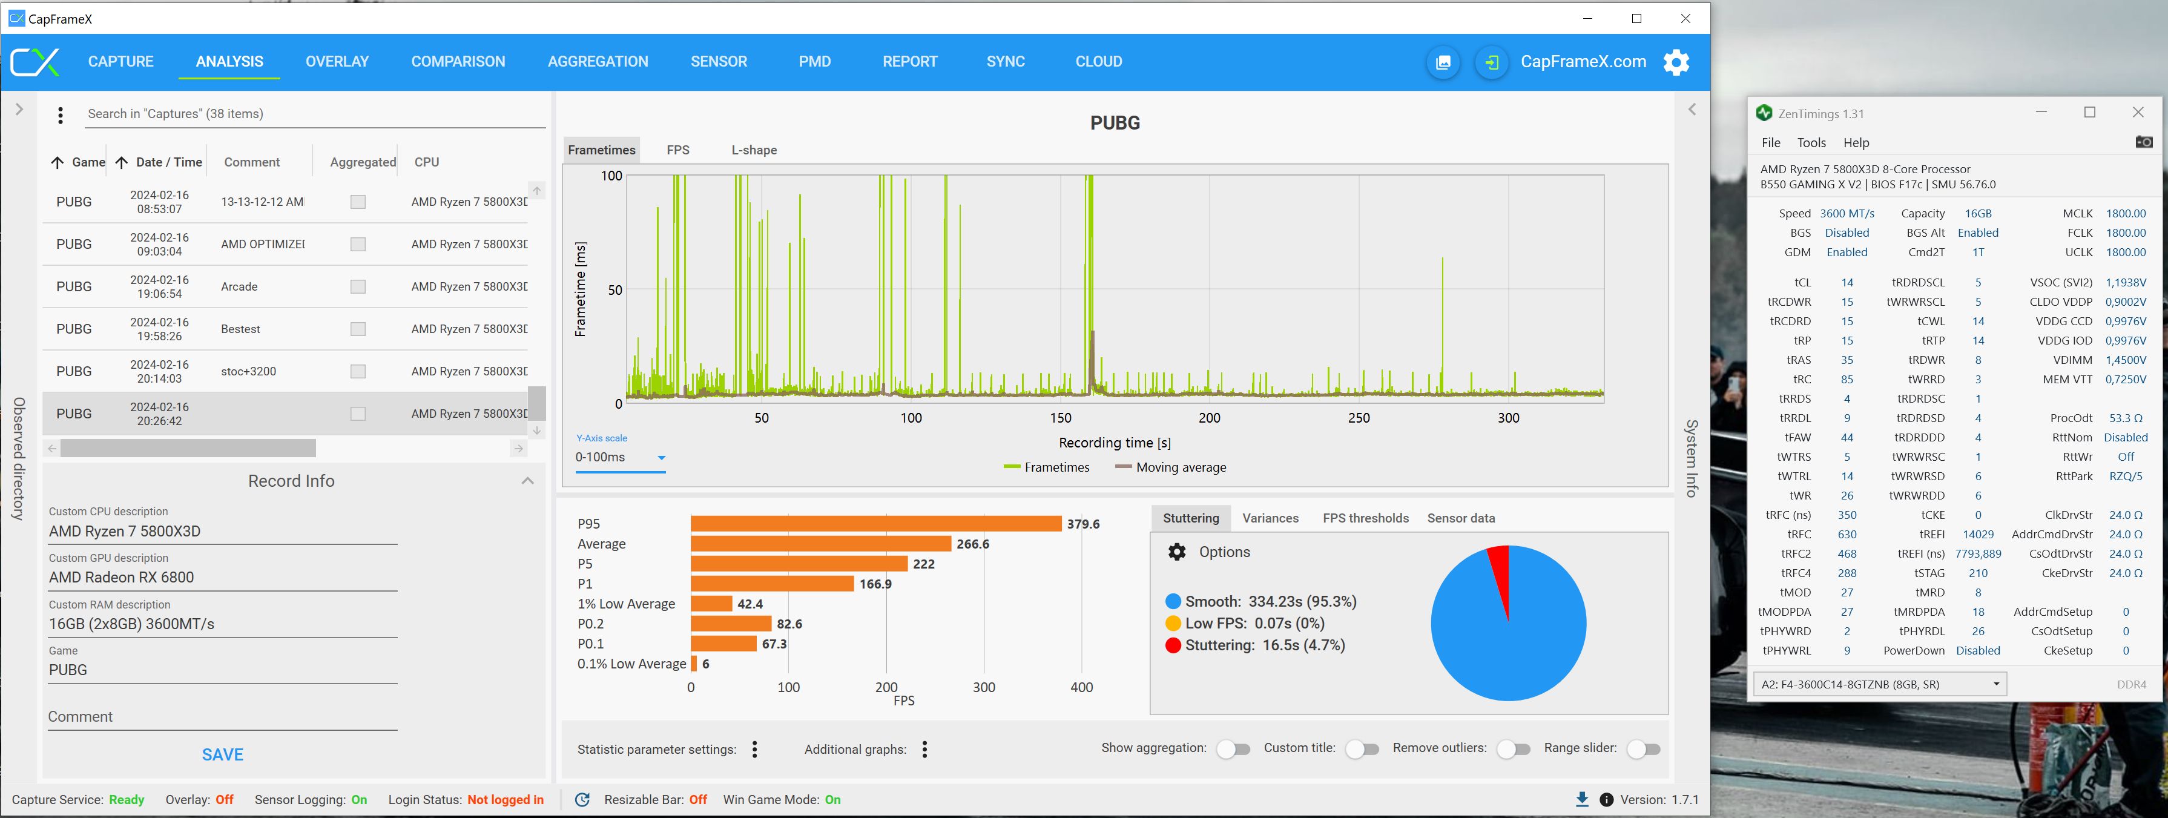Click info icon beside Version 1.7.1

[1606, 799]
